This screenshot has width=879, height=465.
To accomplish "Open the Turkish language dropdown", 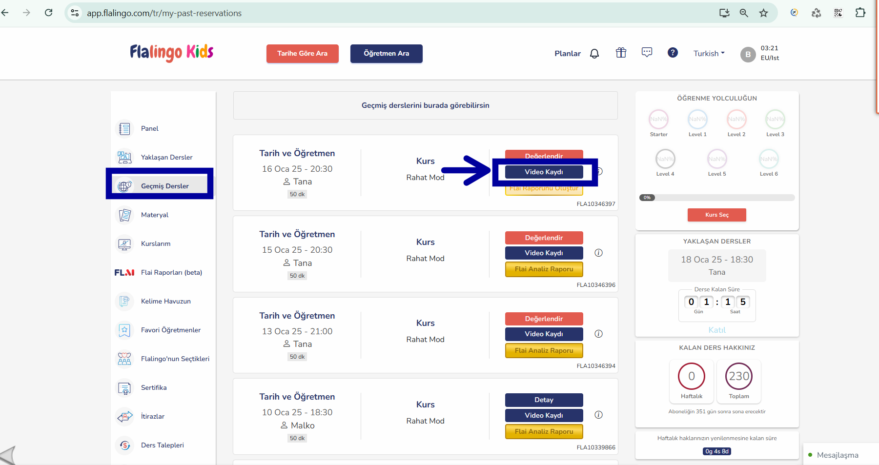I will coord(709,53).
